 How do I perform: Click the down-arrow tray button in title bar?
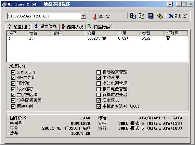[170, 4]
